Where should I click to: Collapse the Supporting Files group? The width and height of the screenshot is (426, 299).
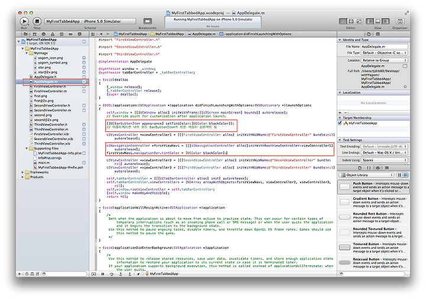click(x=27, y=148)
